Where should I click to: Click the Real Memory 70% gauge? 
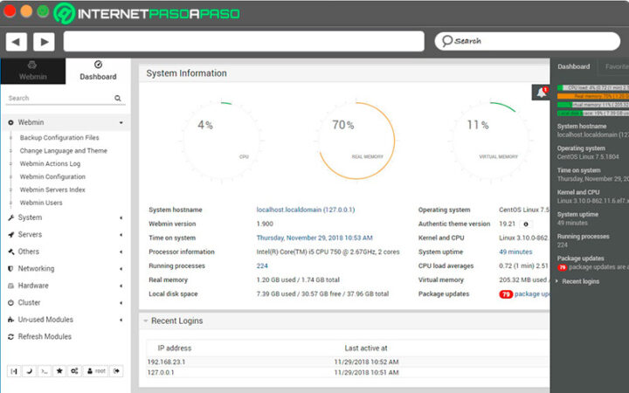click(356, 141)
